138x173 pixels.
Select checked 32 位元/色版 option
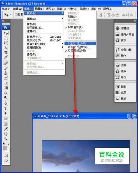click(x=80, y=51)
